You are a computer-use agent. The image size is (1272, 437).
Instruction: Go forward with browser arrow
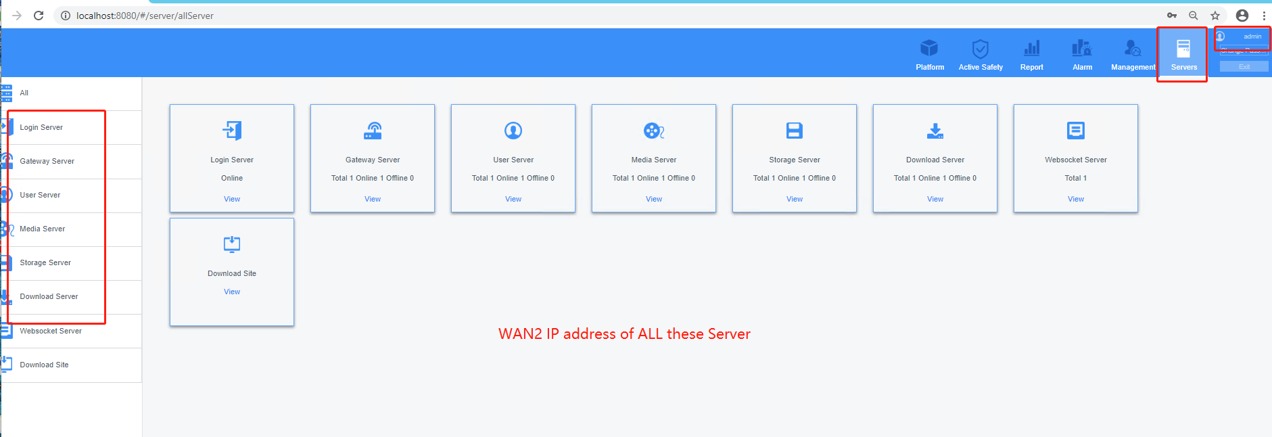pyautogui.click(x=17, y=16)
